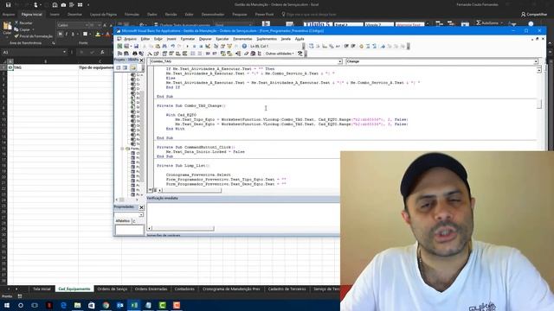The image size is (554, 311).
Task: Save the VBA project with the disk icon
Action: coord(136,46)
